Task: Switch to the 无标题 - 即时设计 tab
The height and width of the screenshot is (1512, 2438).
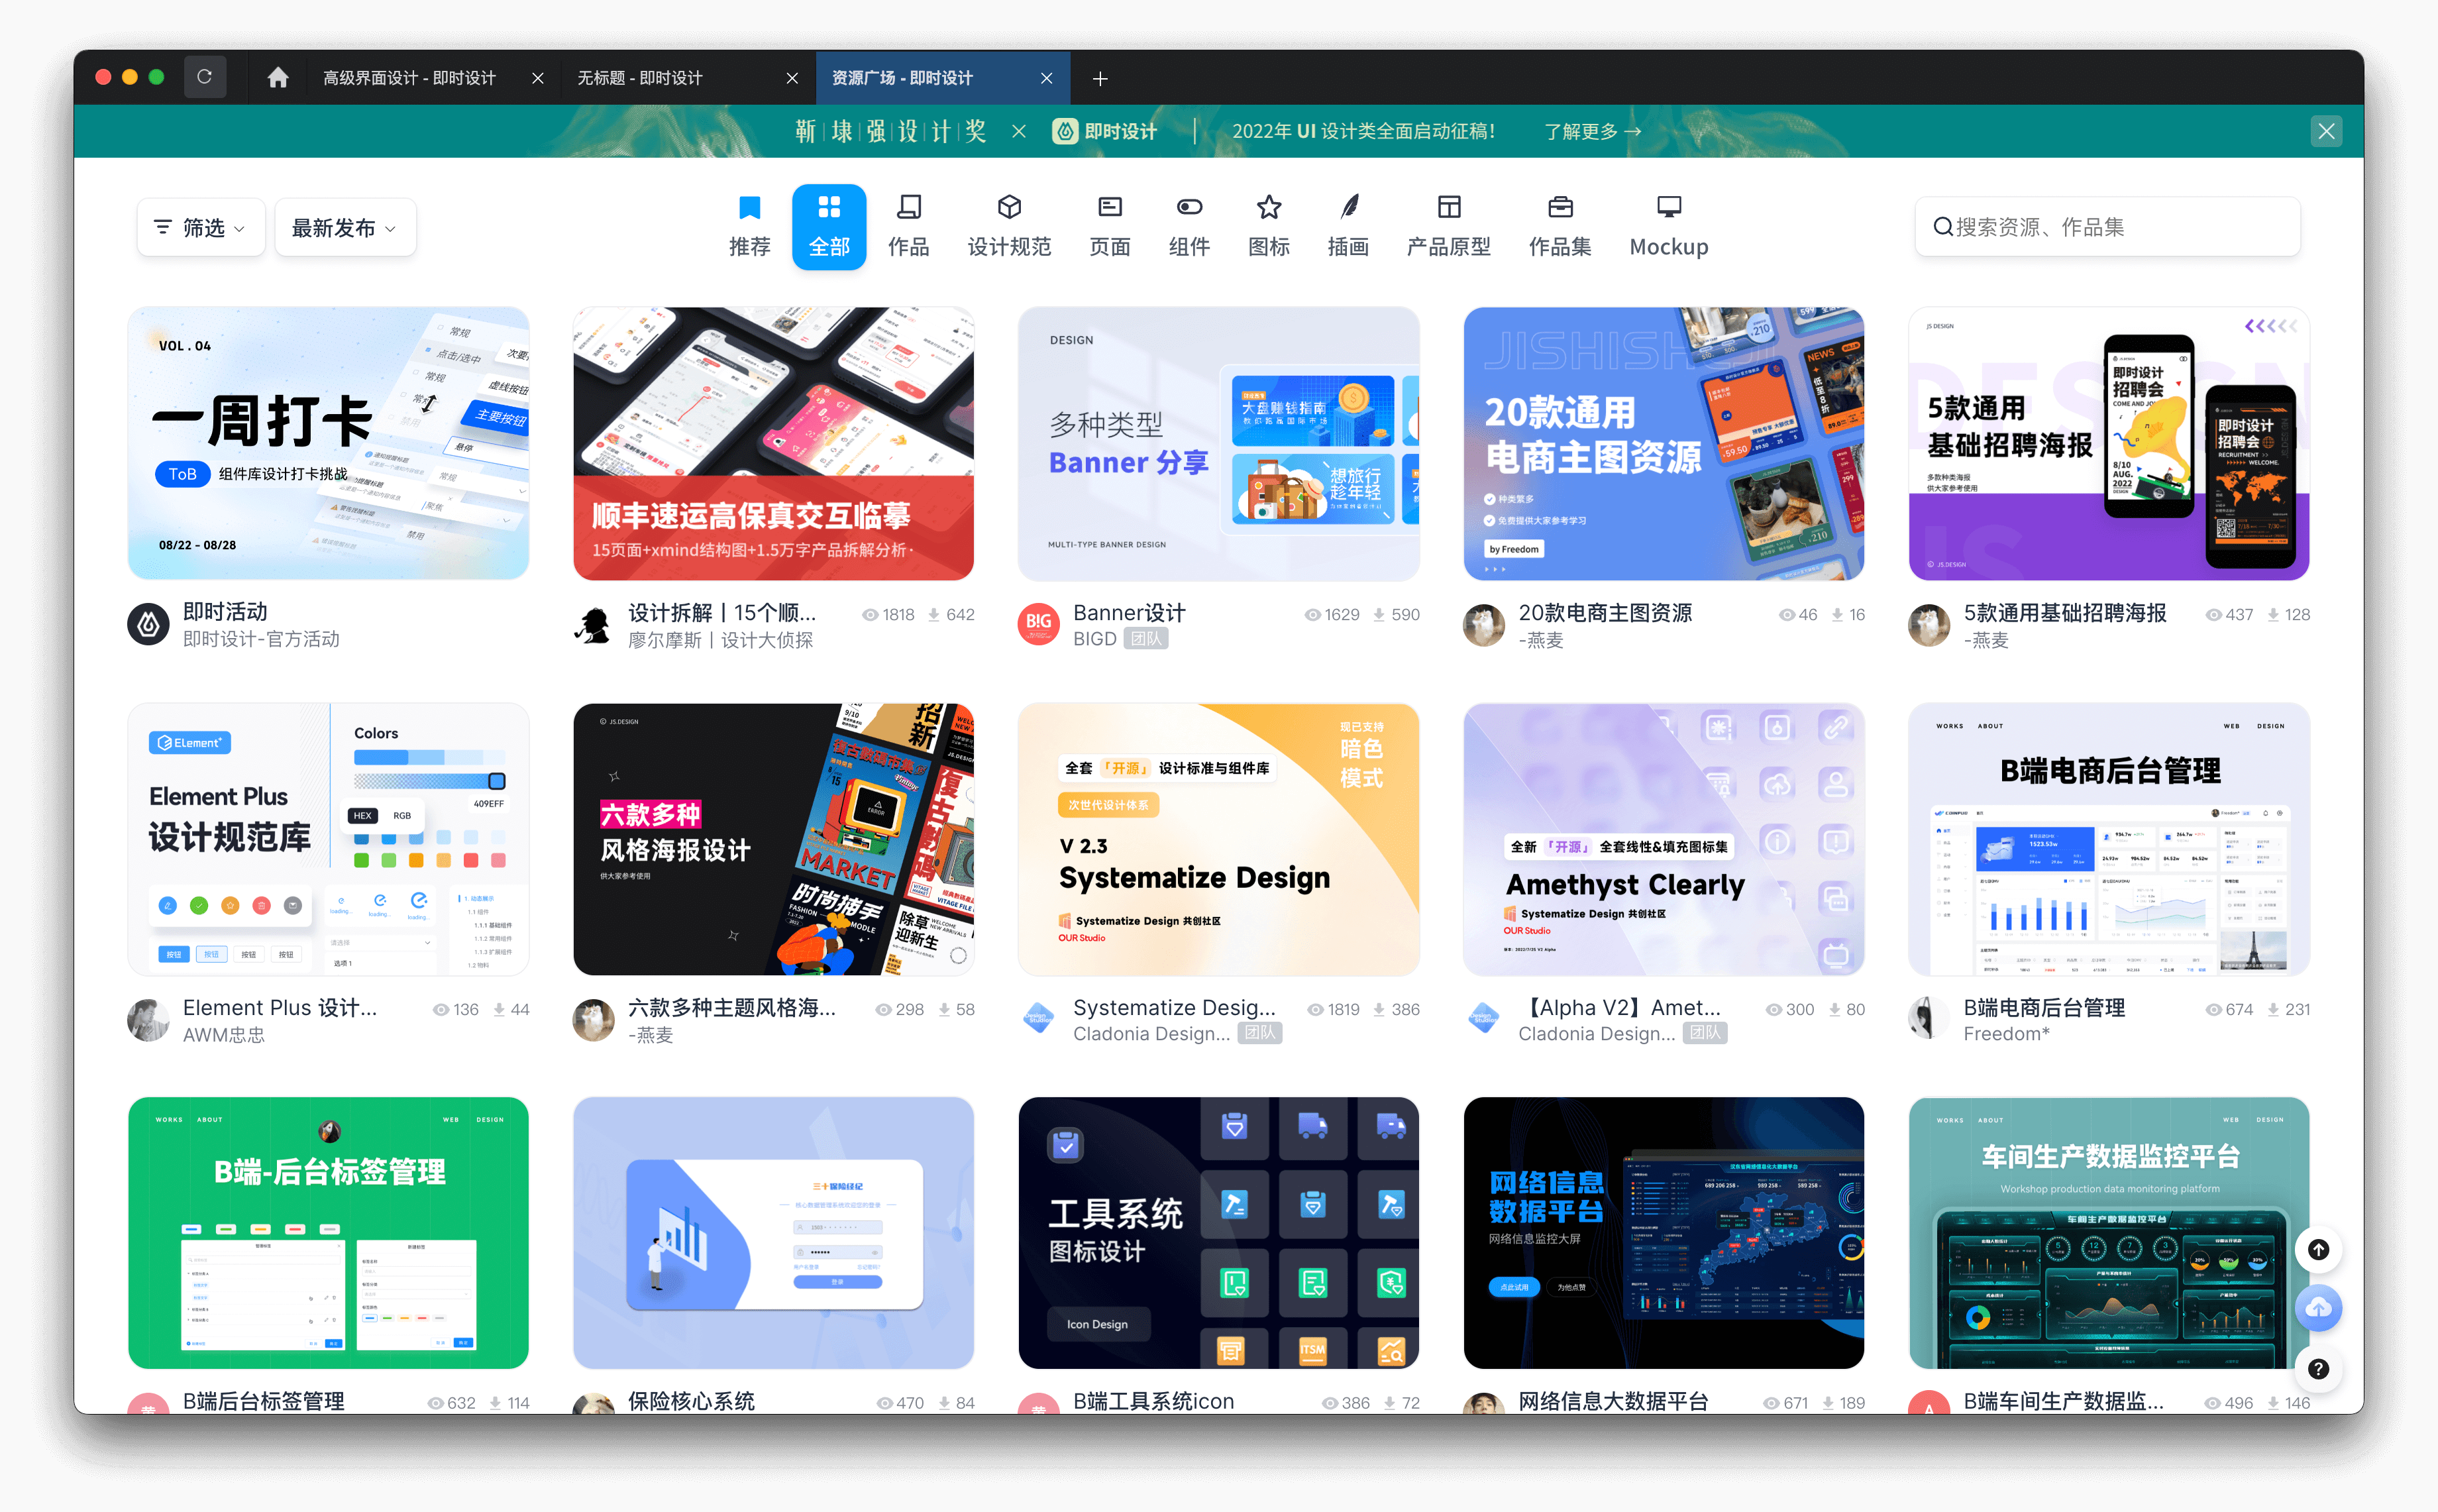Action: (641, 78)
